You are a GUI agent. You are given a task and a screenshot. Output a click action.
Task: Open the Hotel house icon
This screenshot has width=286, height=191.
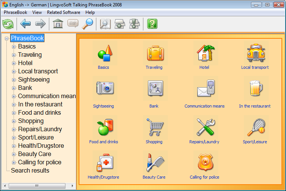(206, 53)
